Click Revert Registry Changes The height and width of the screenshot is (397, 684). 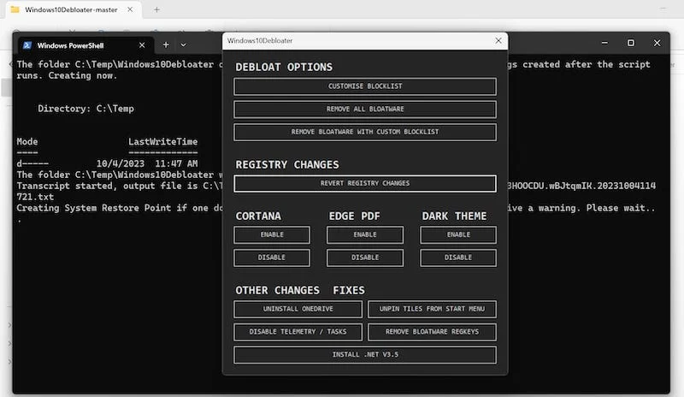pyautogui.click(x=365, y=183)
